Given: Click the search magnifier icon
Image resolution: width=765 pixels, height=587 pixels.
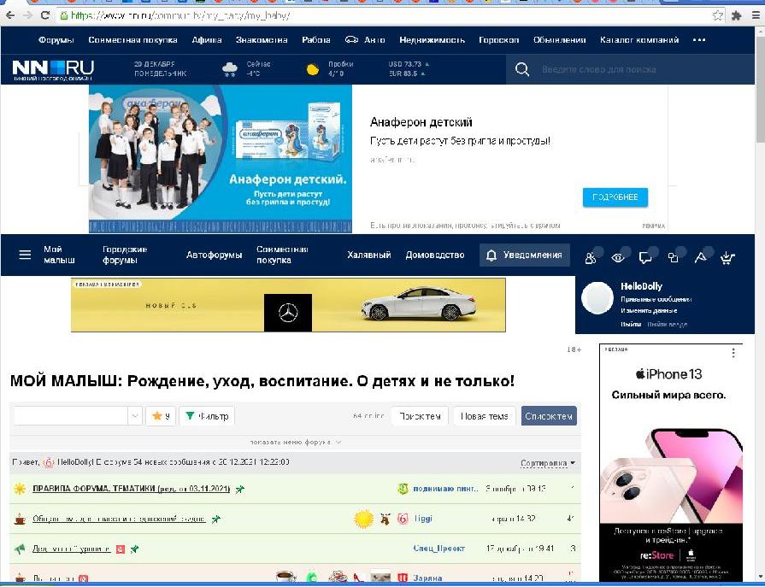Looking at the screenshot, I should [x=522, y=69].
